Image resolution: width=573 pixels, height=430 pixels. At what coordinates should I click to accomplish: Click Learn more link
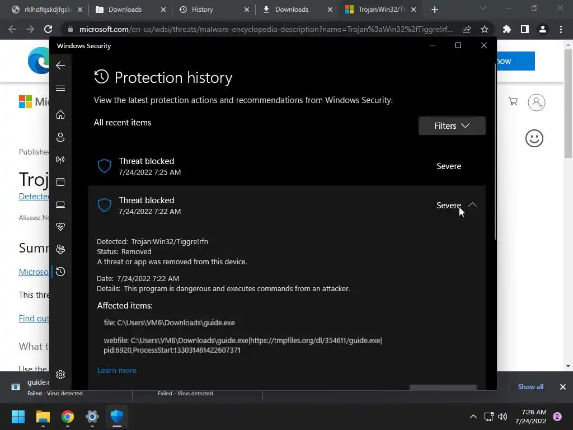click(x=117, y=371)
